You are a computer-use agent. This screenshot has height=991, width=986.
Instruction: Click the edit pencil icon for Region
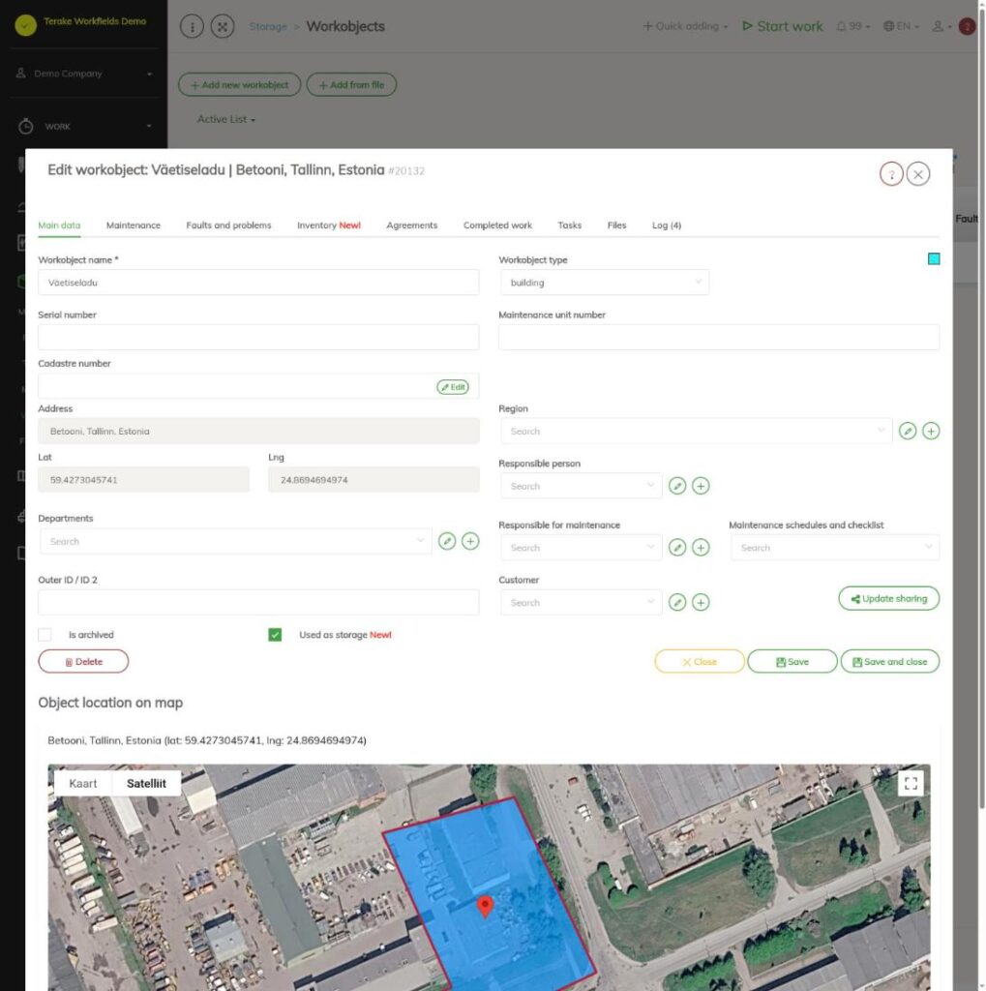tap(908, 431)
